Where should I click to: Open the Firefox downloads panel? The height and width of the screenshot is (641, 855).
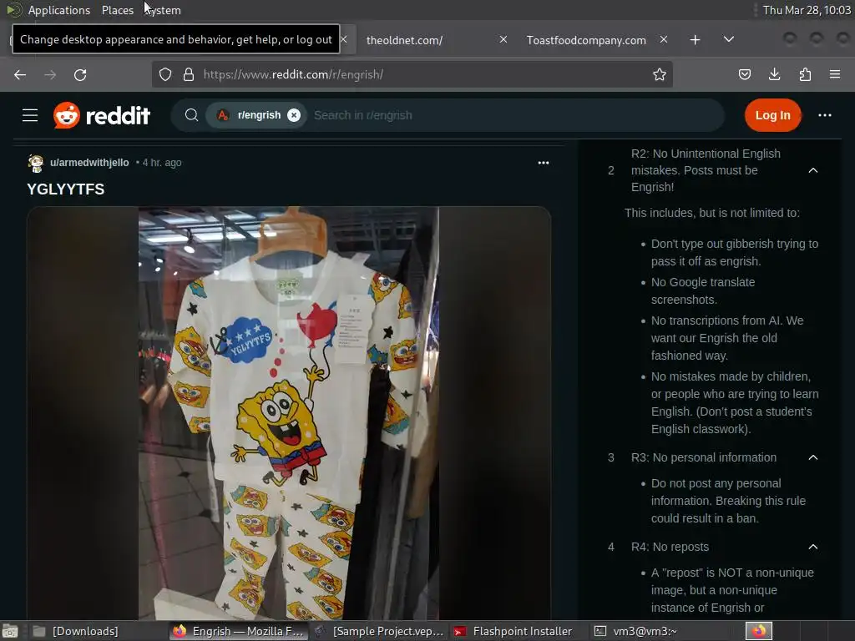click(x=774, y=74)
